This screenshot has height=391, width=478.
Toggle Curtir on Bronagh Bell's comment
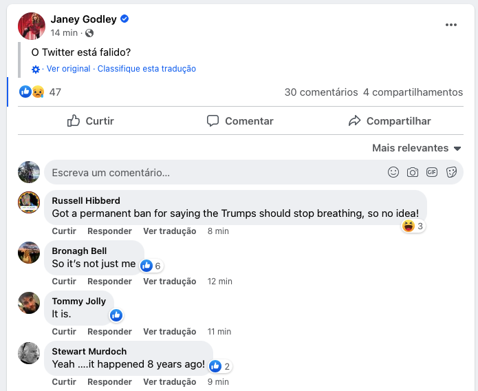(x=64, y=281)
